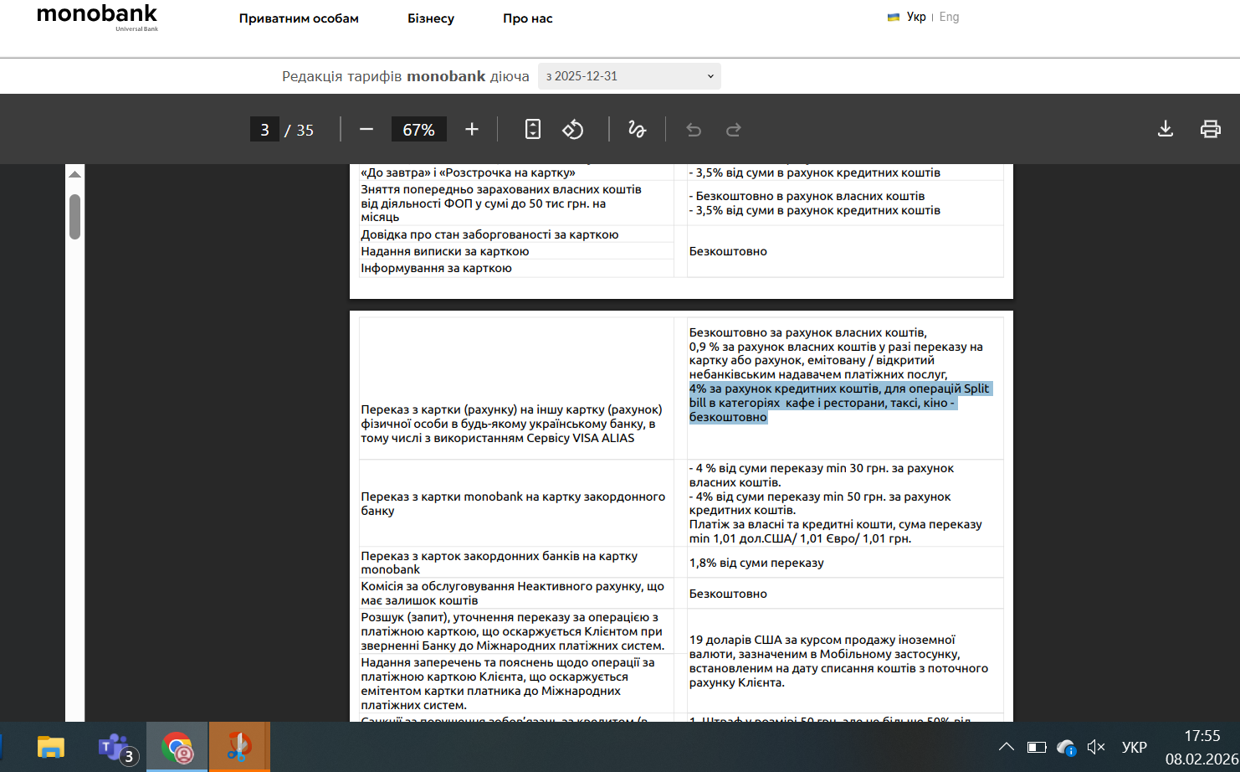Toggle fit-to-page view icon
Viewport: 1240px width, 772px height.
pos(533,129)
